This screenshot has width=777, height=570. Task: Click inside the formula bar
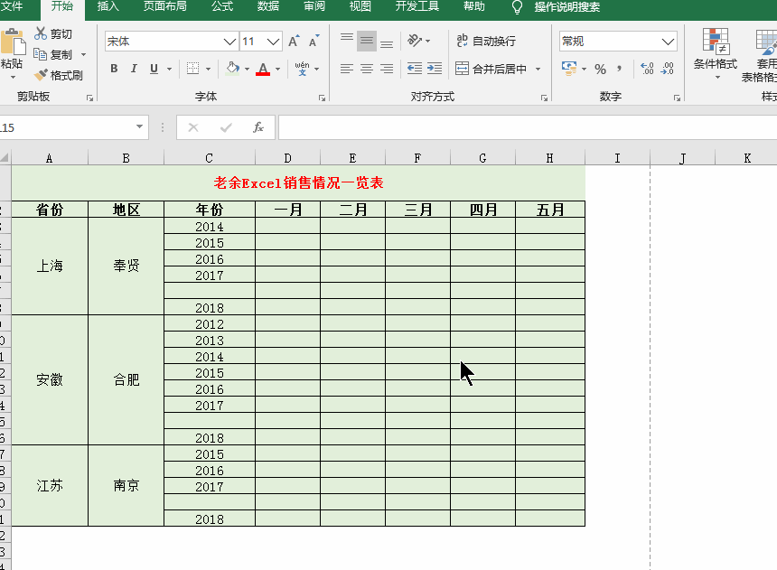[528, 127]
